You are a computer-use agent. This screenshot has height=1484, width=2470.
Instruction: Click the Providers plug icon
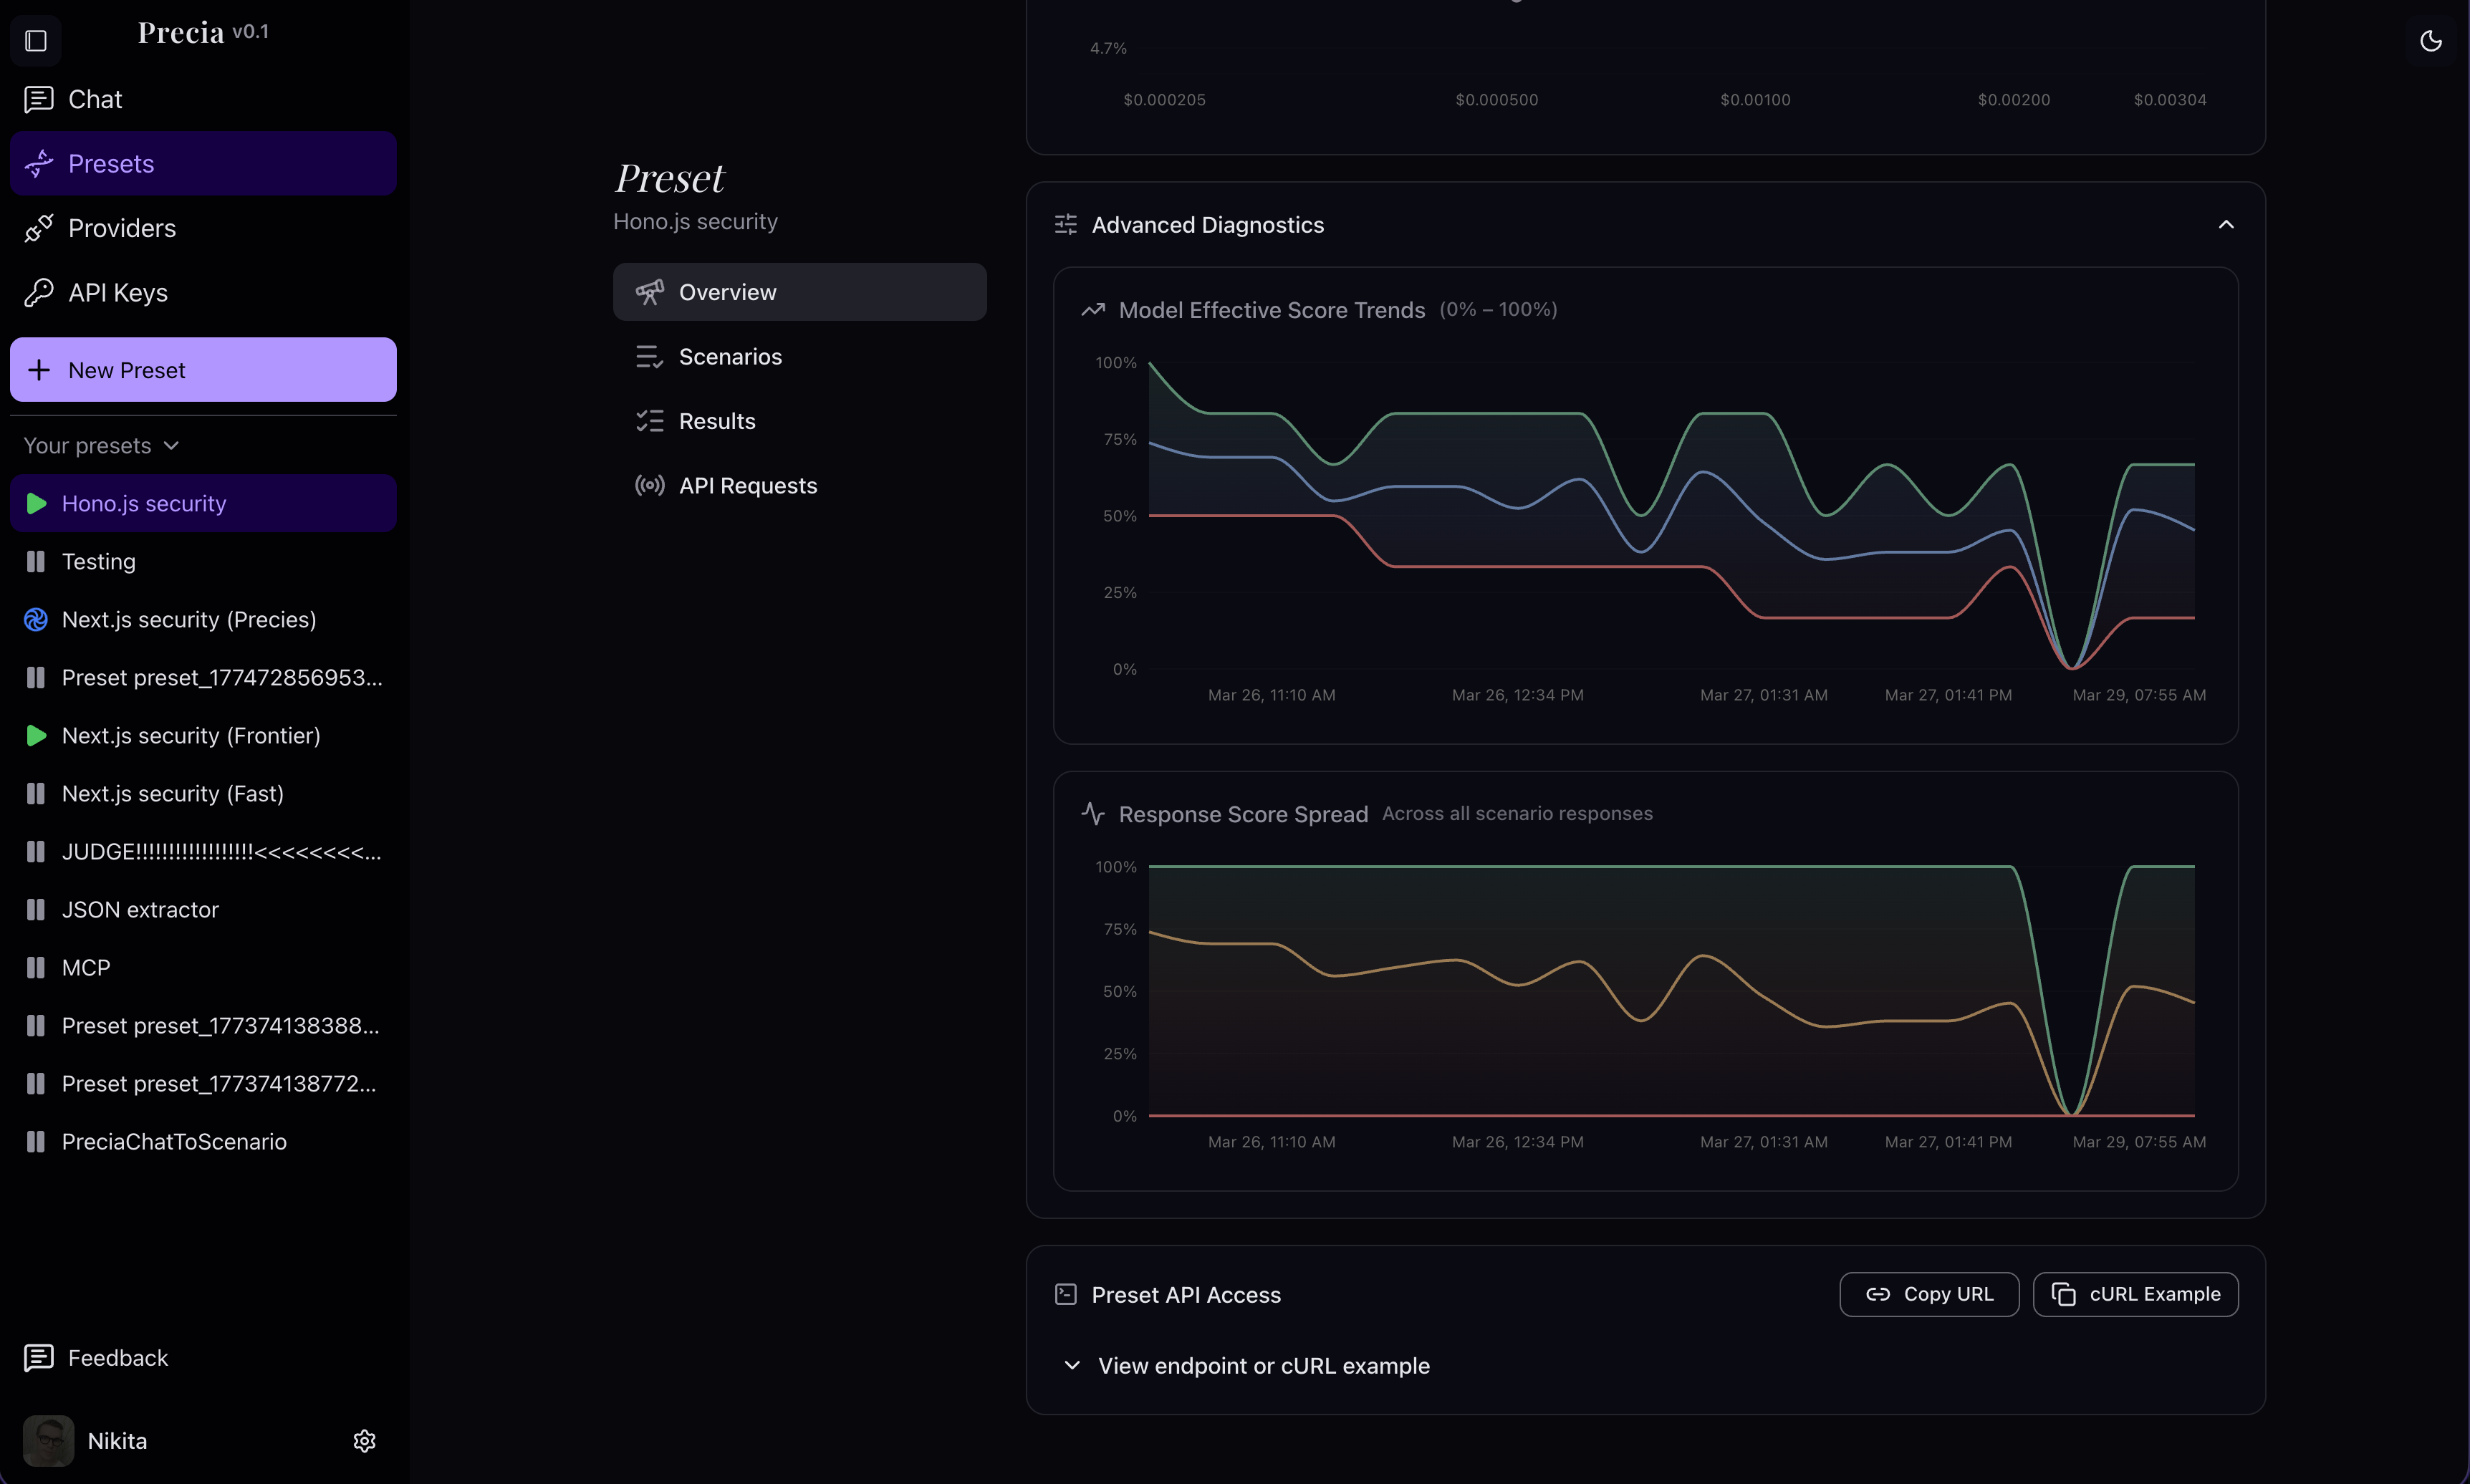pos(38,228)
